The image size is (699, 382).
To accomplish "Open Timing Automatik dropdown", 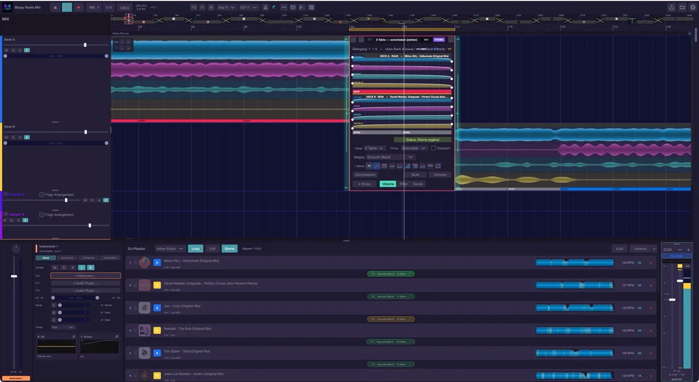I will (414, 148).
